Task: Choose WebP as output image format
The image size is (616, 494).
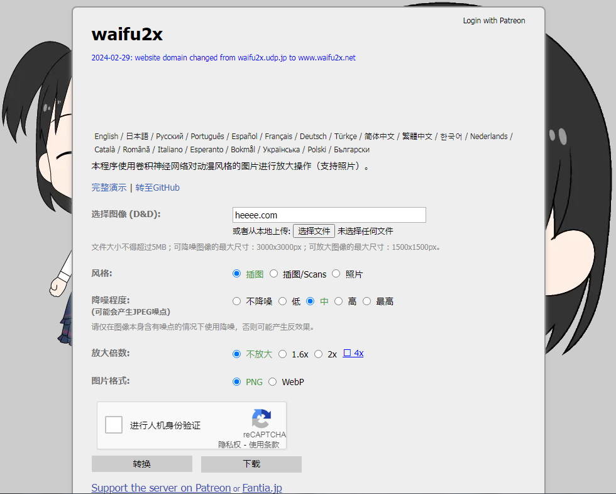Action: click(x=273, y=381)
